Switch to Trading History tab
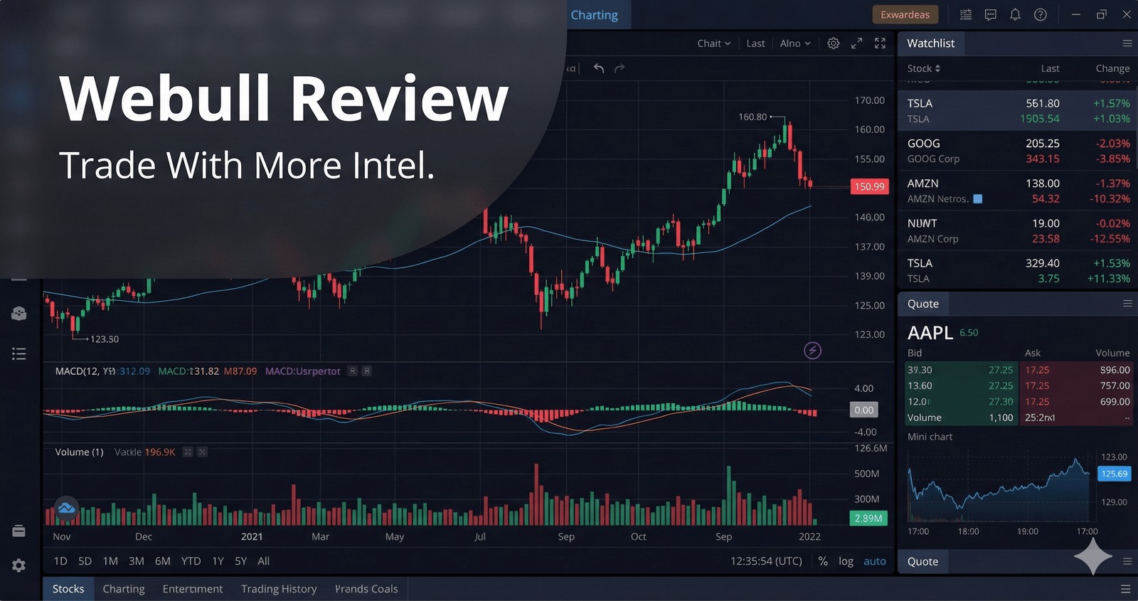The width and height of the screenshot is (1138, 601). tap(279, 589)
